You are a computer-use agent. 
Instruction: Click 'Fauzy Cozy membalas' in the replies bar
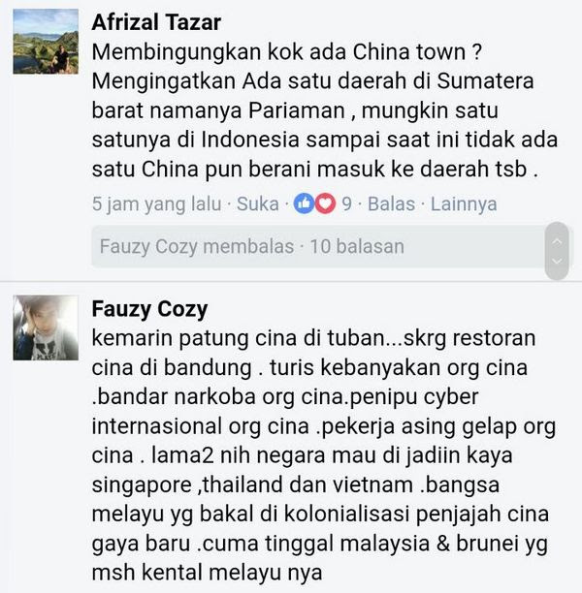point(197,246)
